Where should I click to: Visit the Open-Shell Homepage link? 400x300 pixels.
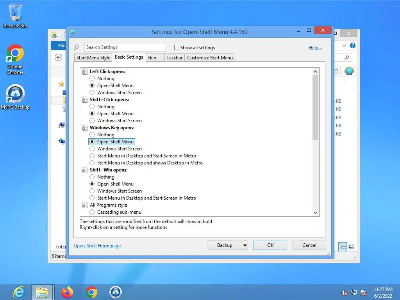tap(97, 246)
